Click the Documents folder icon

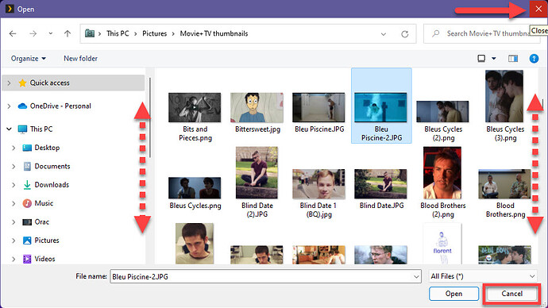click(27, 166)
